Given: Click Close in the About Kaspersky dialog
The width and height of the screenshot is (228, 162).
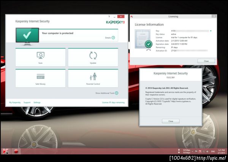Looking at the screenshot, I should [171, 121].
